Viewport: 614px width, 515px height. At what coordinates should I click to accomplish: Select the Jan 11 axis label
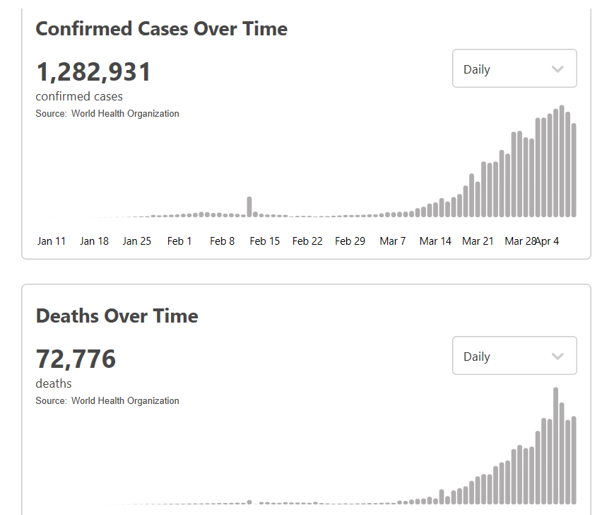click(52, 241)
